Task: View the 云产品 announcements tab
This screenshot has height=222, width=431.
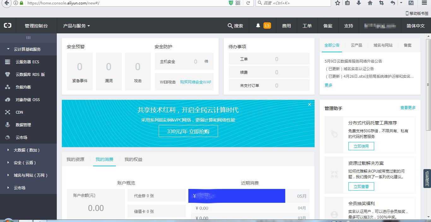Action: click(x=356, y=45)
